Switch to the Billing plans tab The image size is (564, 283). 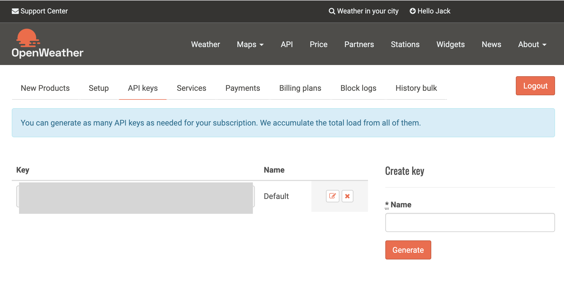(x=300, y=88)
